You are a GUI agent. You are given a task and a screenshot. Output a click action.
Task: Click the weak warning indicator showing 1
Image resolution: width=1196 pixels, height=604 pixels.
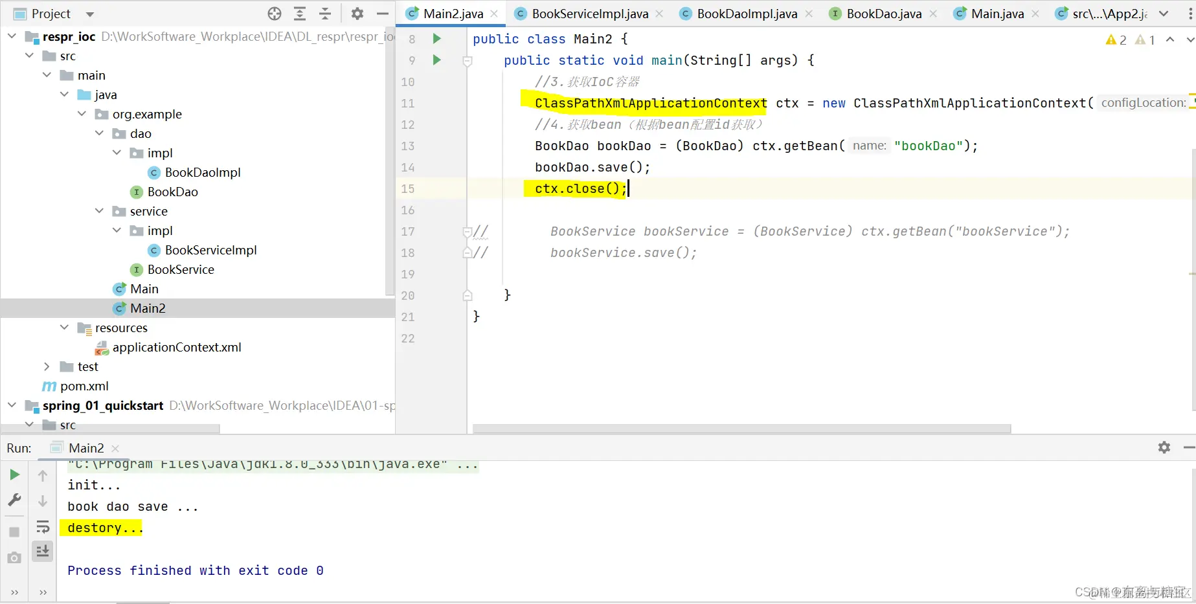(1145, 40)
